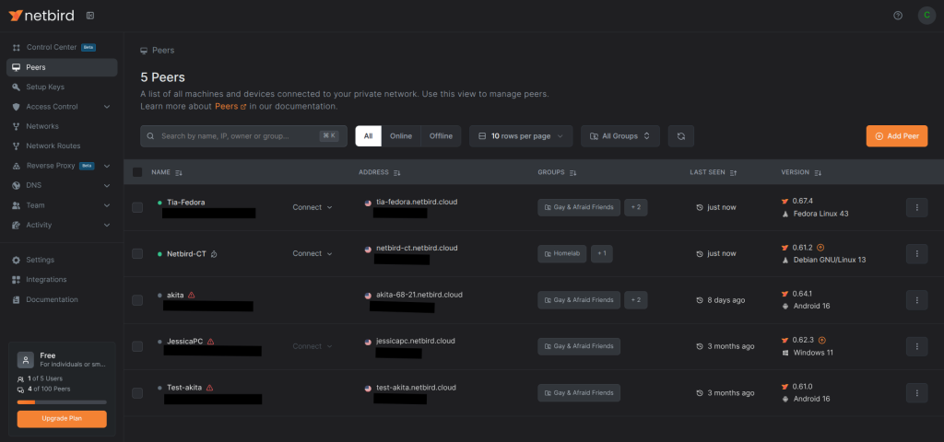Click update-available icon beside version 0.61.2
The image size is (944, 442).
(820, 248)
